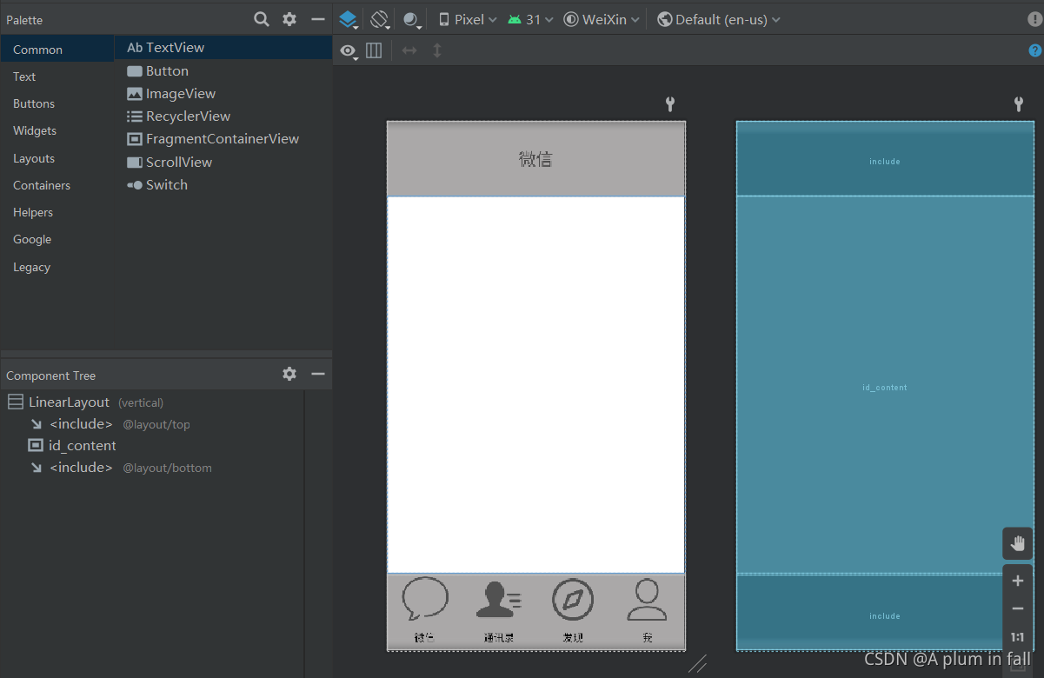Pick Switch from the palette

[x=223, y=184]
